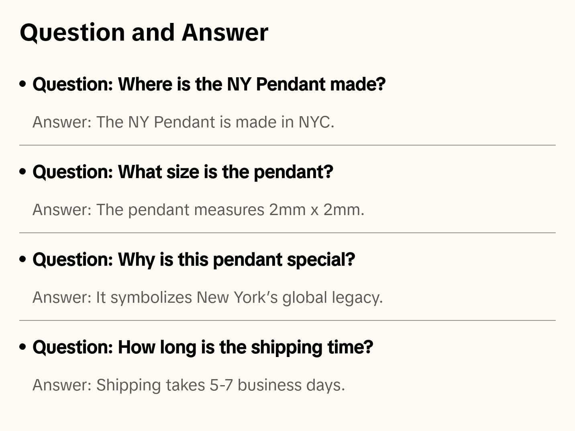Select the question "What size is the pendant?"
Screen dimensions: 575x431
[x=183, y=172]
